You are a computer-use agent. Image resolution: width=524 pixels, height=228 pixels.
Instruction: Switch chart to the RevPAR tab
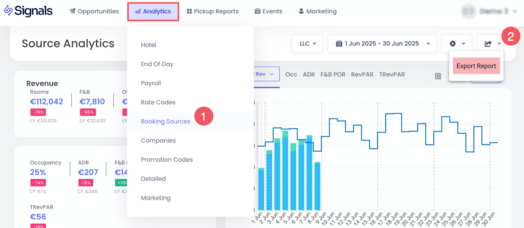[x=362, y=75]
